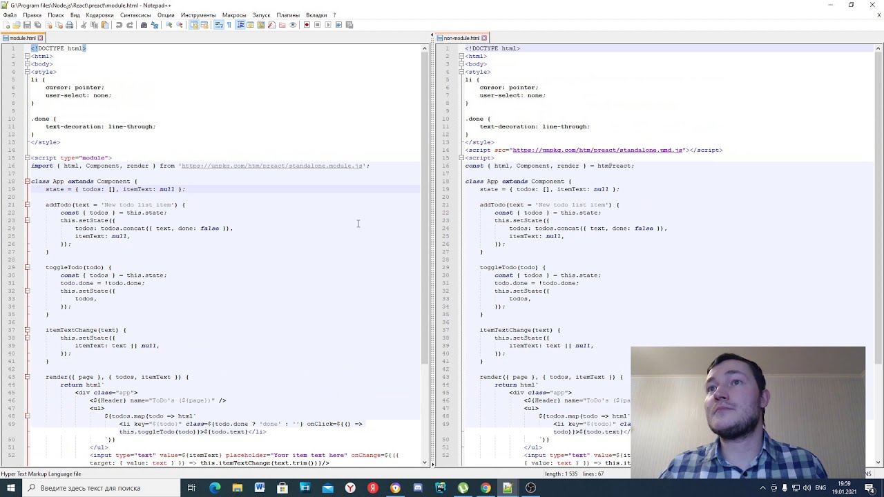Print the document via toolbar icon

(69, 25)
